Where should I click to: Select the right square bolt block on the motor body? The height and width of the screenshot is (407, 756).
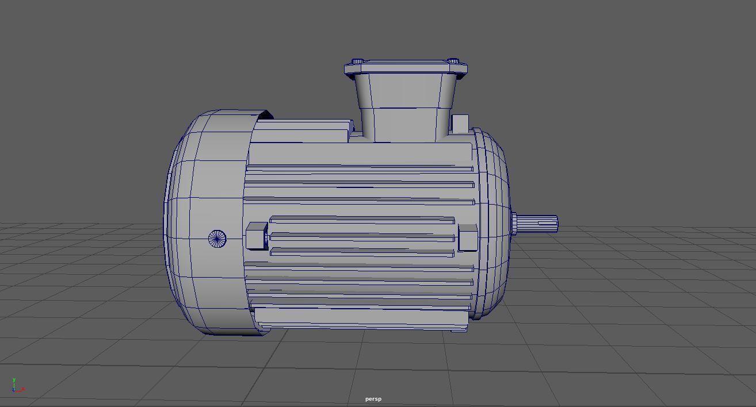point(467,237)
